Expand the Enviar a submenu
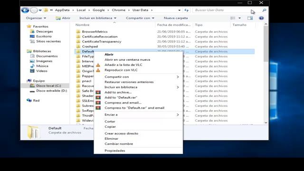Screen dimensions: 304x171 coord(138,115)
